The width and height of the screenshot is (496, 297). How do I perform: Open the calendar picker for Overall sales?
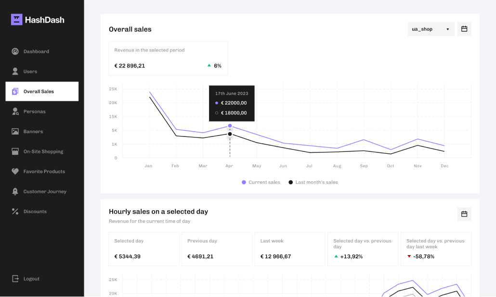click(464, 28)
